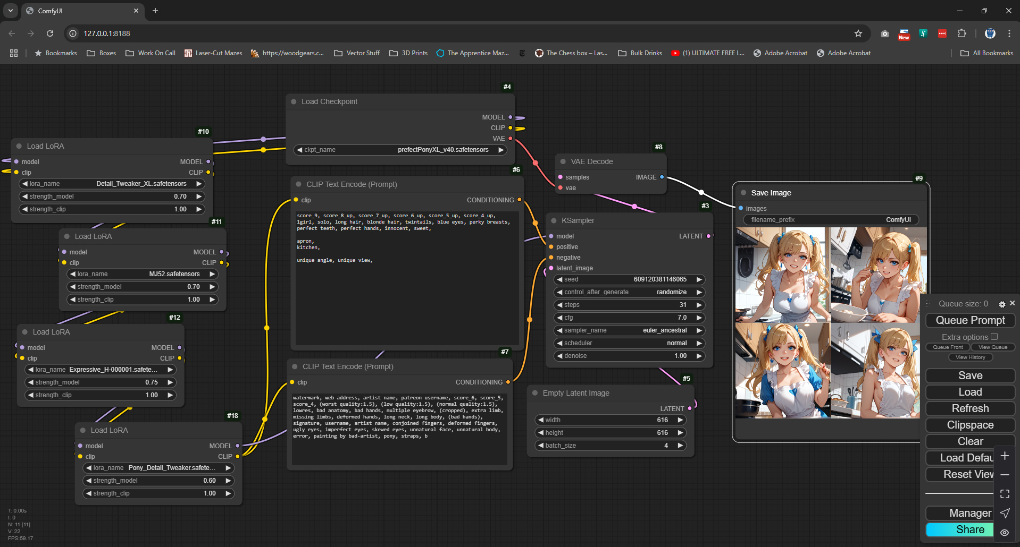Click the fit view frame icon
This screenshot has width=1020, height=547.
[x=1005, y=494]
